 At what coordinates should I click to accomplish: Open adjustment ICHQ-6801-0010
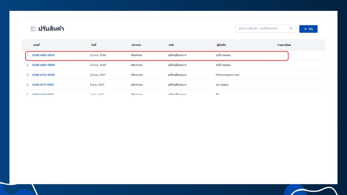pos(43,55)
